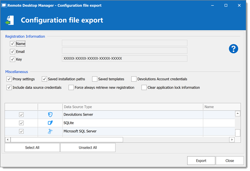Click the horizontal scrollbar thumb

[x=66, y=140]
